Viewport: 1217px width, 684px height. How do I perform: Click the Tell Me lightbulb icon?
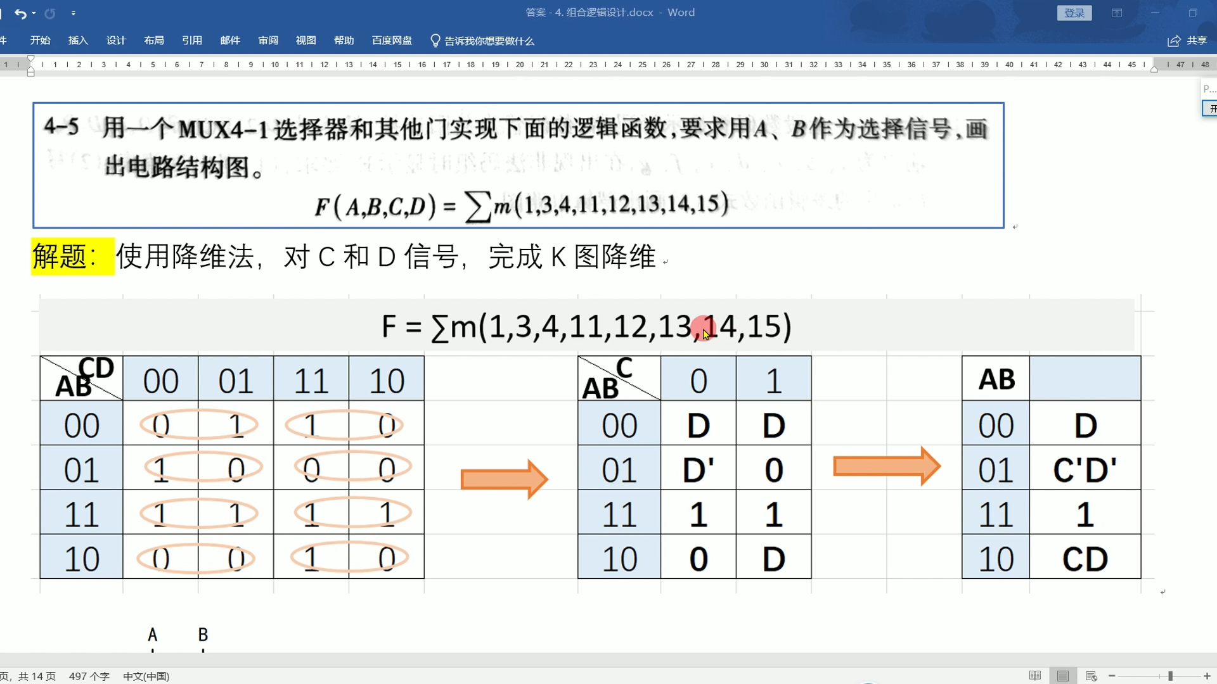click(435, 40)
